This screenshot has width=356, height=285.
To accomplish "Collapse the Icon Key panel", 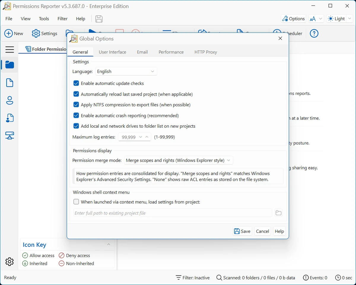I will coord(109,245).
